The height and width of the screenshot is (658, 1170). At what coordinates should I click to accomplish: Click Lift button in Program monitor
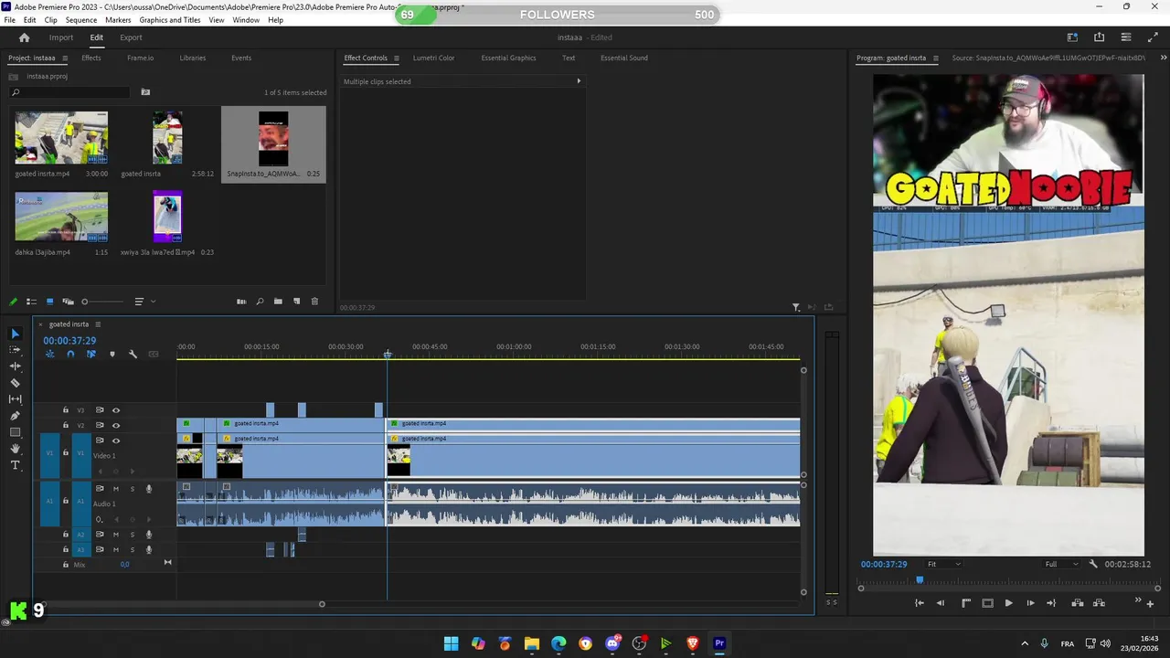click(1078, 603)
